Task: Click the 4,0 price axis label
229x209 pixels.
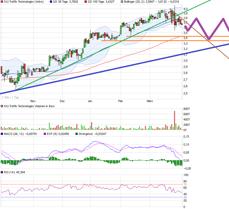Action: click(185, 9)
